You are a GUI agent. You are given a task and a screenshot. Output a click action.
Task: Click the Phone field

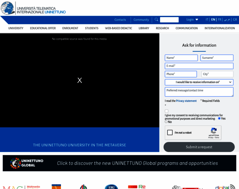(x=181, y=74)
